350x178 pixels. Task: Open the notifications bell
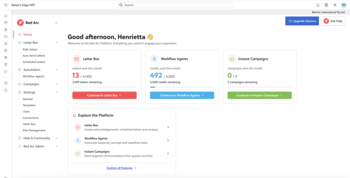tap(318, 5)
